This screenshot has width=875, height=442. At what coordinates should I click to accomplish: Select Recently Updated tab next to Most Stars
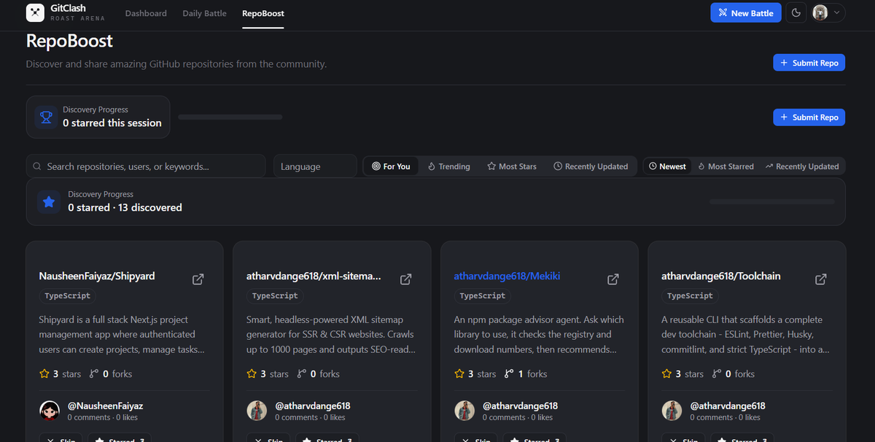click(591, 166)
